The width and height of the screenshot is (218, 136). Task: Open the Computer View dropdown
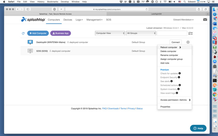[110, 33]
